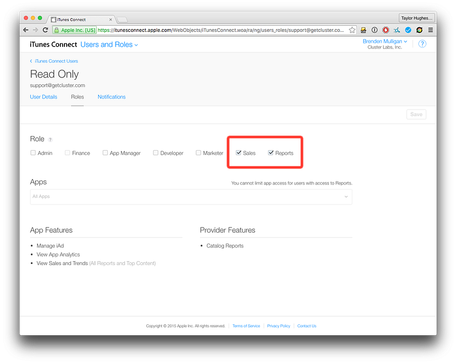Click the Manage iAd feature text
456x363 pixels.
pyautogui.click(x=50, y=246)
